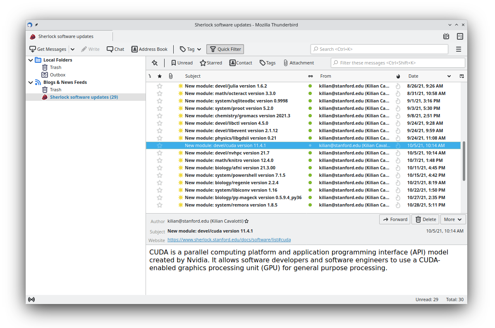The image size is (495, 328).
Task: Mark devel/libctl 4.5.0 message as read
Action: pyautogui.click(x=310, y=124)
